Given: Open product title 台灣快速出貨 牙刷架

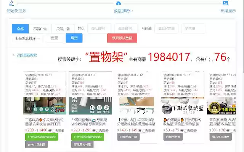Looking at the screenshot, I should point(89,122).
